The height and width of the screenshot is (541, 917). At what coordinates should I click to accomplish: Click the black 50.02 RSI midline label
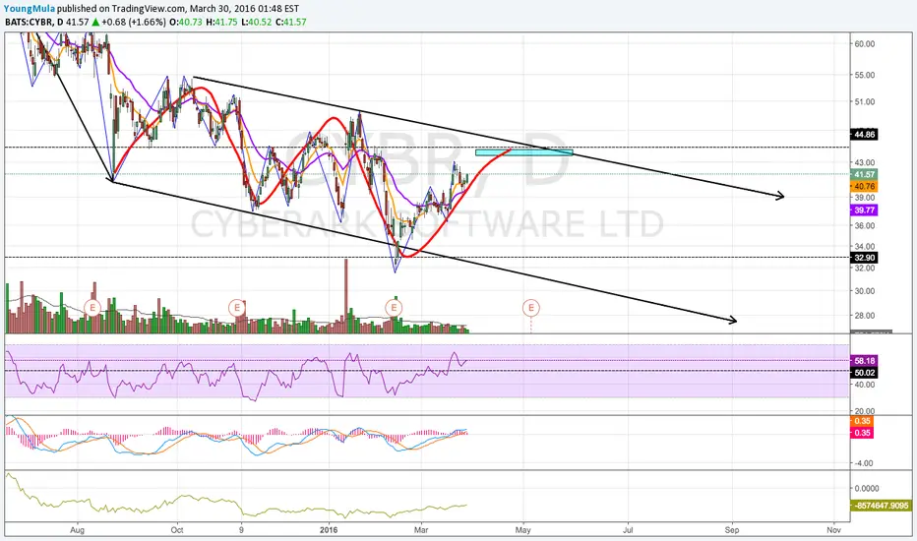coord(865,373)
